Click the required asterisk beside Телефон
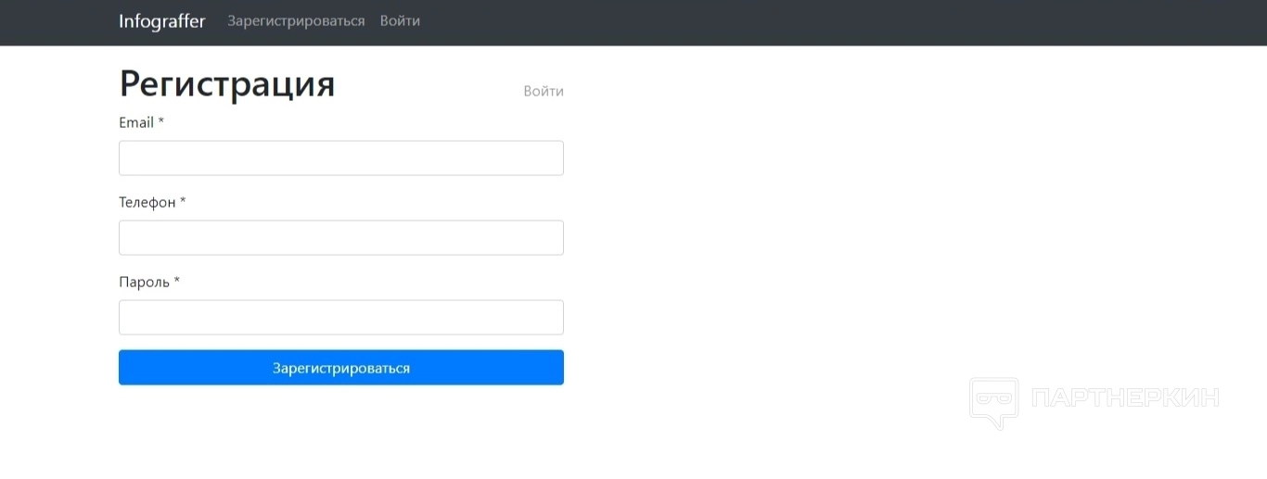This screenshot has width=1267, height=479. point(183,202)
